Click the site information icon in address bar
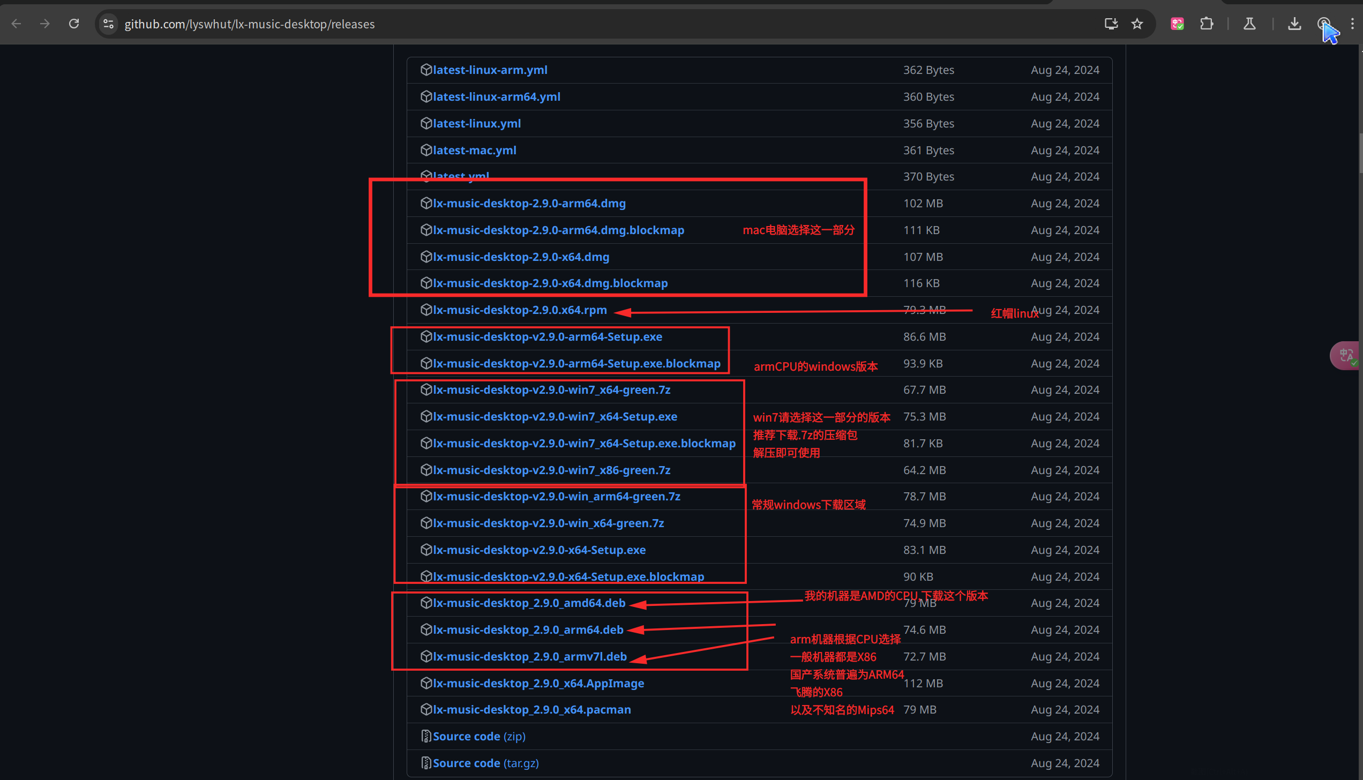The image size is (1363, 780). (108, 24)
